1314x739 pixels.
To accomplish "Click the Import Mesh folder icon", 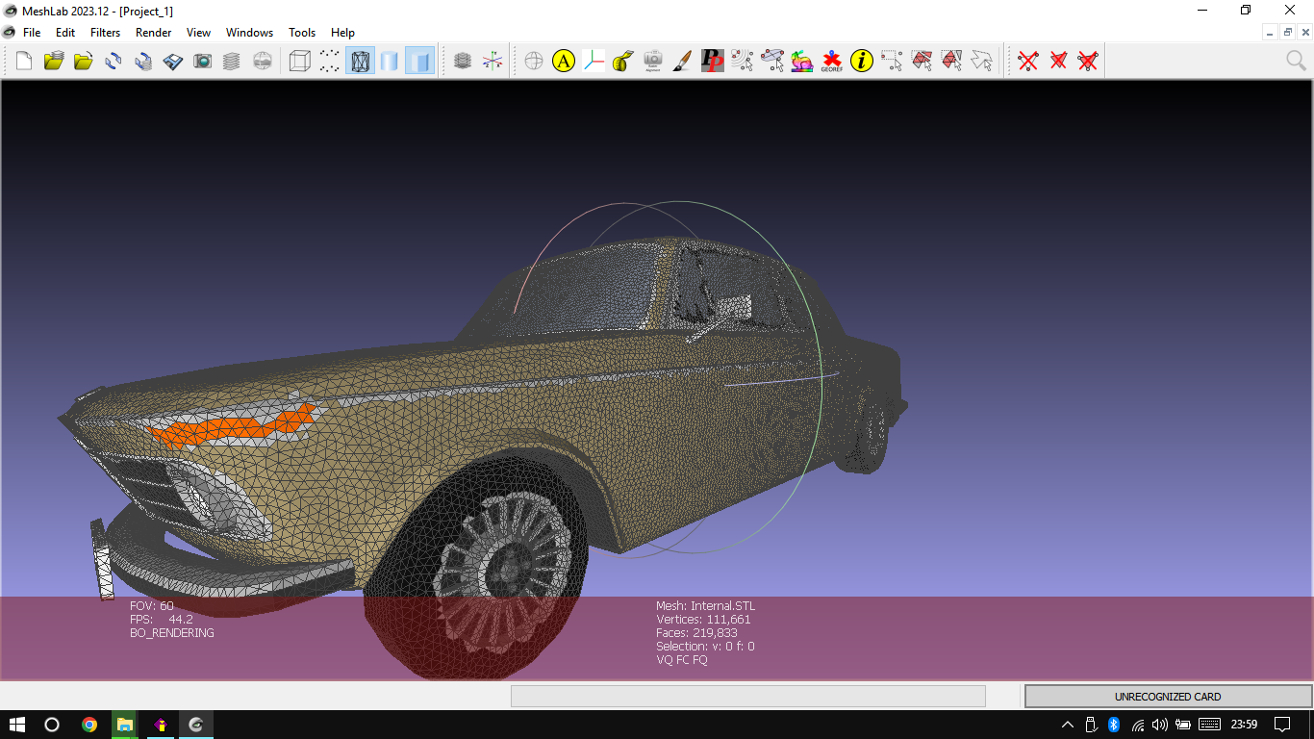I will [54, 62].
